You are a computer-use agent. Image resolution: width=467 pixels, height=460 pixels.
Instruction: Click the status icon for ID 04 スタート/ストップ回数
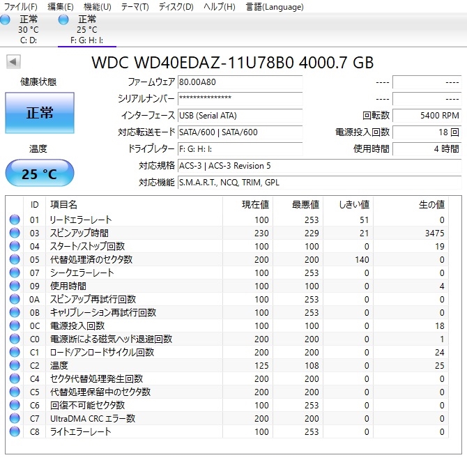[x=15, y=246]
